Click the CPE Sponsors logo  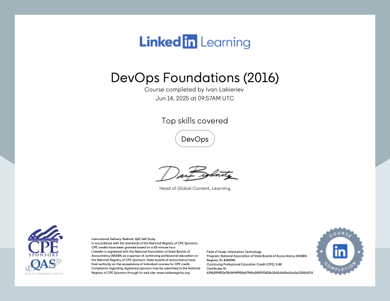pos(45,241)
